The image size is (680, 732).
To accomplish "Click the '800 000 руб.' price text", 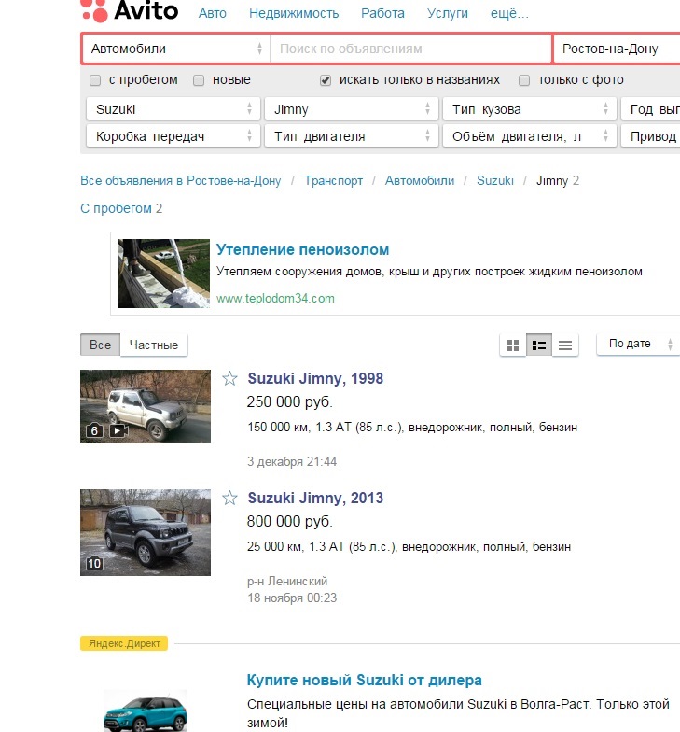I will coord(289,521).
